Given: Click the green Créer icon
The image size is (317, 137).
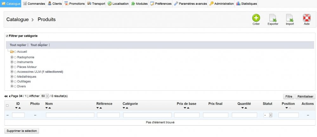Looking at the screenshot, I should (256, 18).
